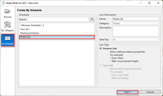Viewport: 163px width, 96px height.
Task: Select Type Link radio button
Action: click(x=101, y=65)
